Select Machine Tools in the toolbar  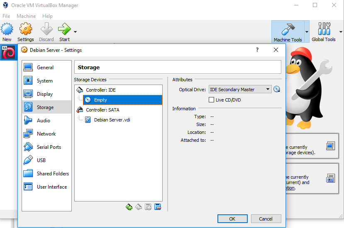pyautogui.click(x=288, y=32)
